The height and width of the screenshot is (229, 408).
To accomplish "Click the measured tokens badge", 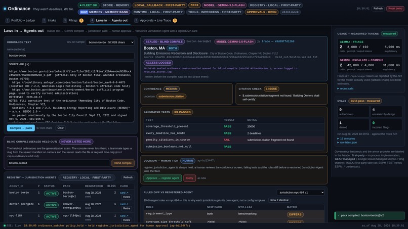I will 389,33.
